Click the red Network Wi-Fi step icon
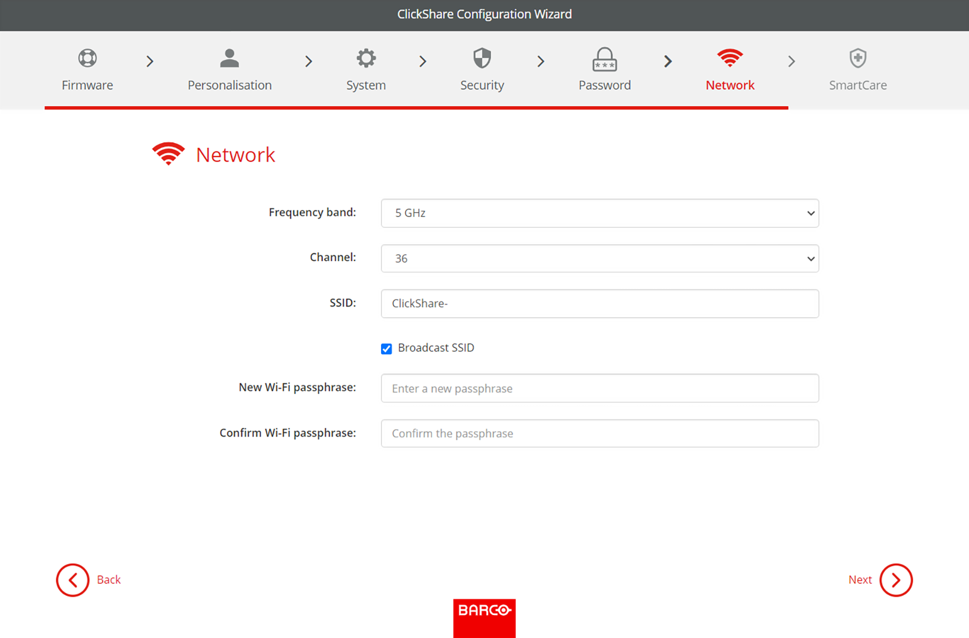Viewport: 969px width, 638px height. click(730, 57)
